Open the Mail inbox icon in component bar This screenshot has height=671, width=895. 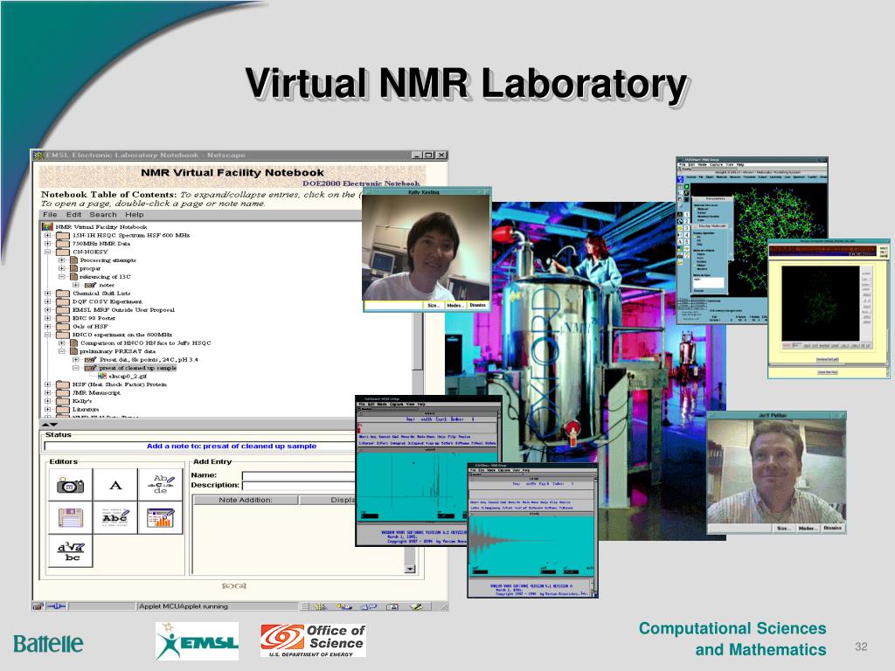(343, 606)
